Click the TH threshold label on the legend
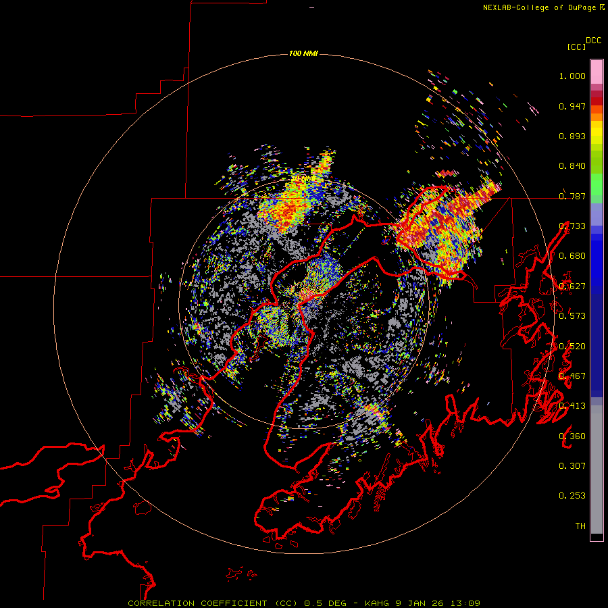The image size is (608, 608). [580, 526]
